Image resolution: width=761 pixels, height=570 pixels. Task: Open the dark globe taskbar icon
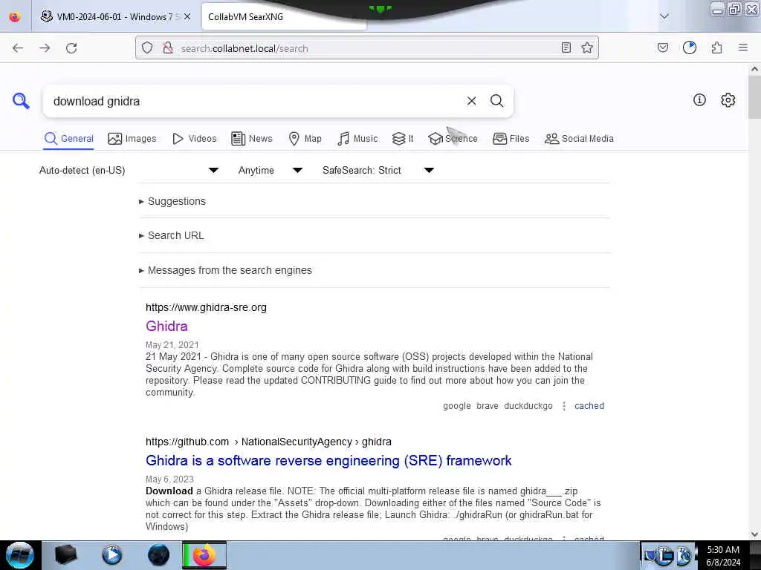pos(158,555)
